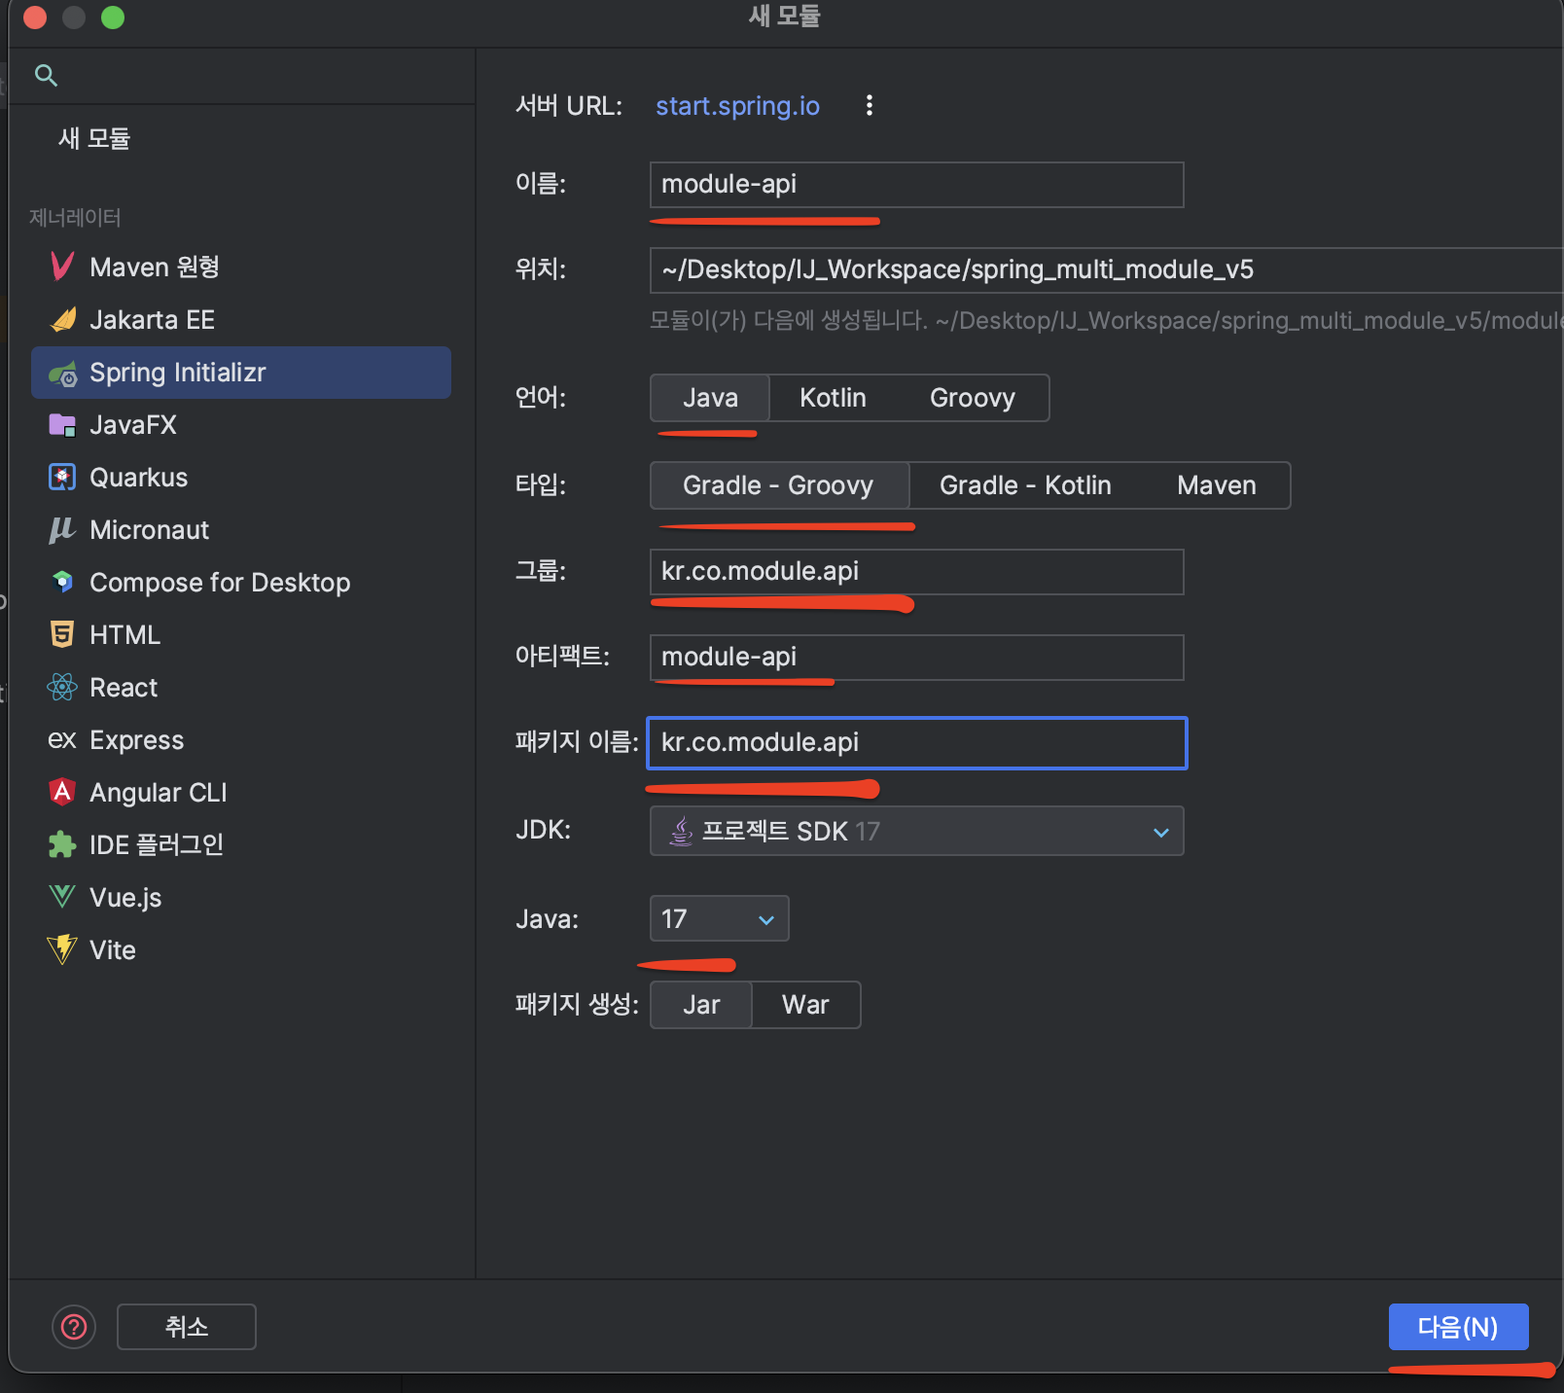
Task: Click the Spring Initializr leaf icon
Action: (x=62, y=373)
